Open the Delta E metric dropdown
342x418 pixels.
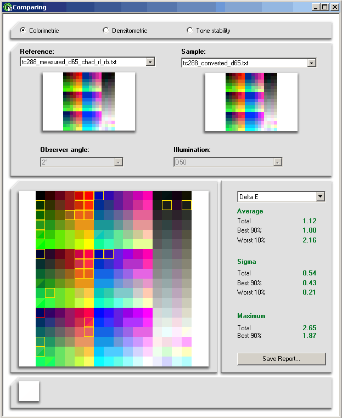[321, 197]
